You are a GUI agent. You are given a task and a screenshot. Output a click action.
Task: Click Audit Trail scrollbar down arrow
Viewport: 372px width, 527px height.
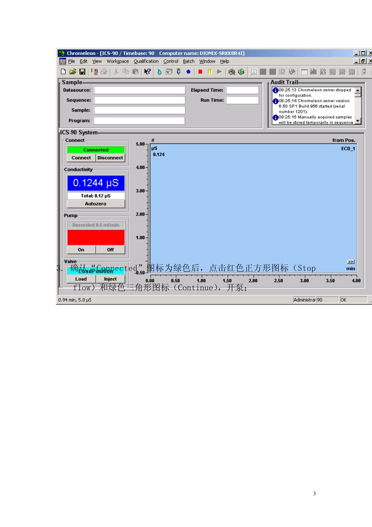358,121
